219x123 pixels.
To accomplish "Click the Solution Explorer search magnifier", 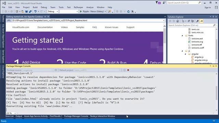I will (215, 25).
